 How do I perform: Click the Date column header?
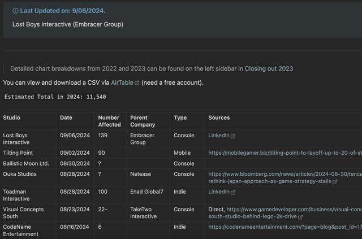point(66,118)
